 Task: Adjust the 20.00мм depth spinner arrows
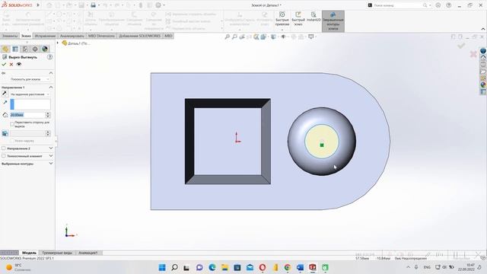pos(48,115)
